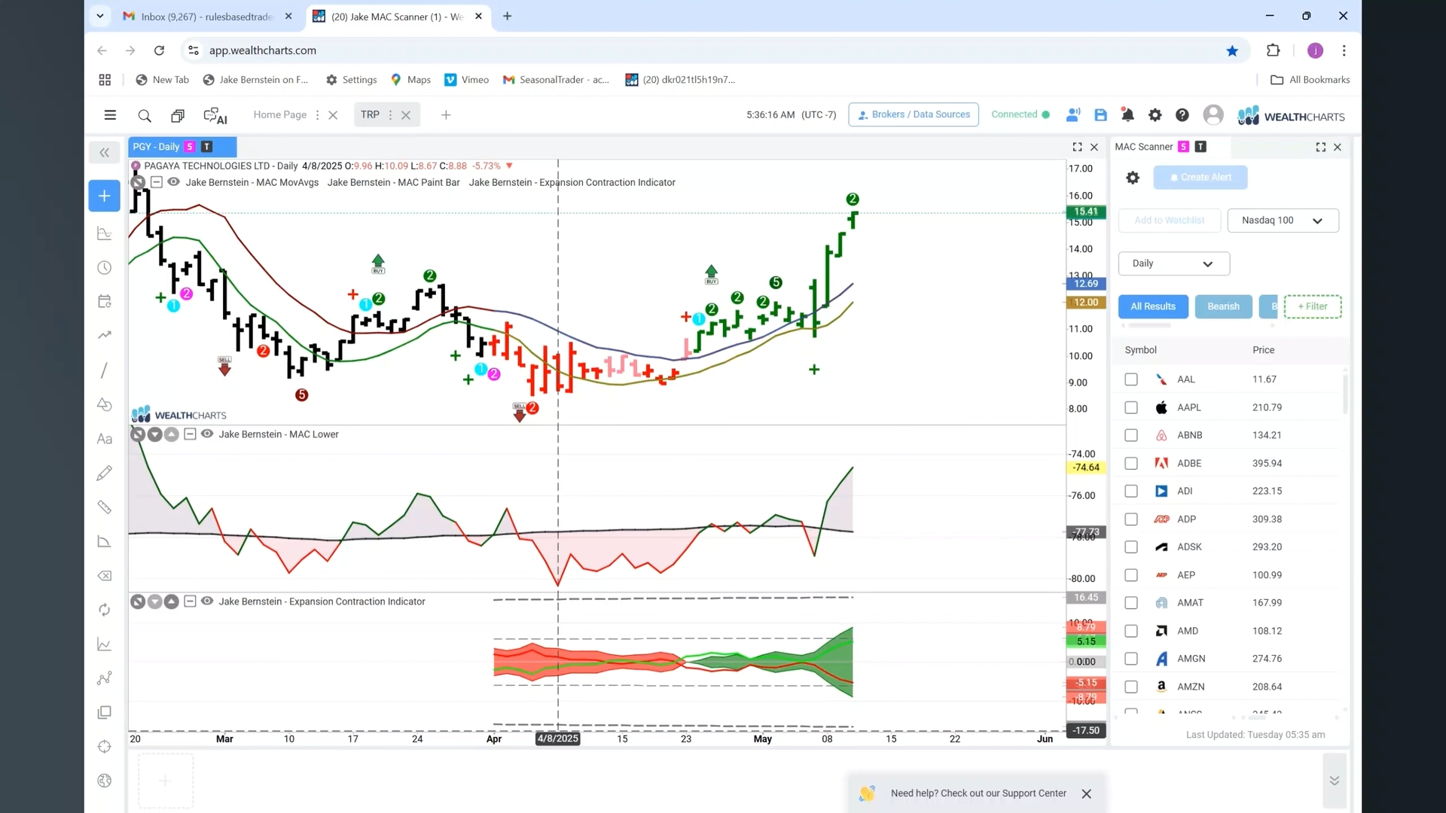
Task: Tick the ADP checkbox
Action: 1131,519
